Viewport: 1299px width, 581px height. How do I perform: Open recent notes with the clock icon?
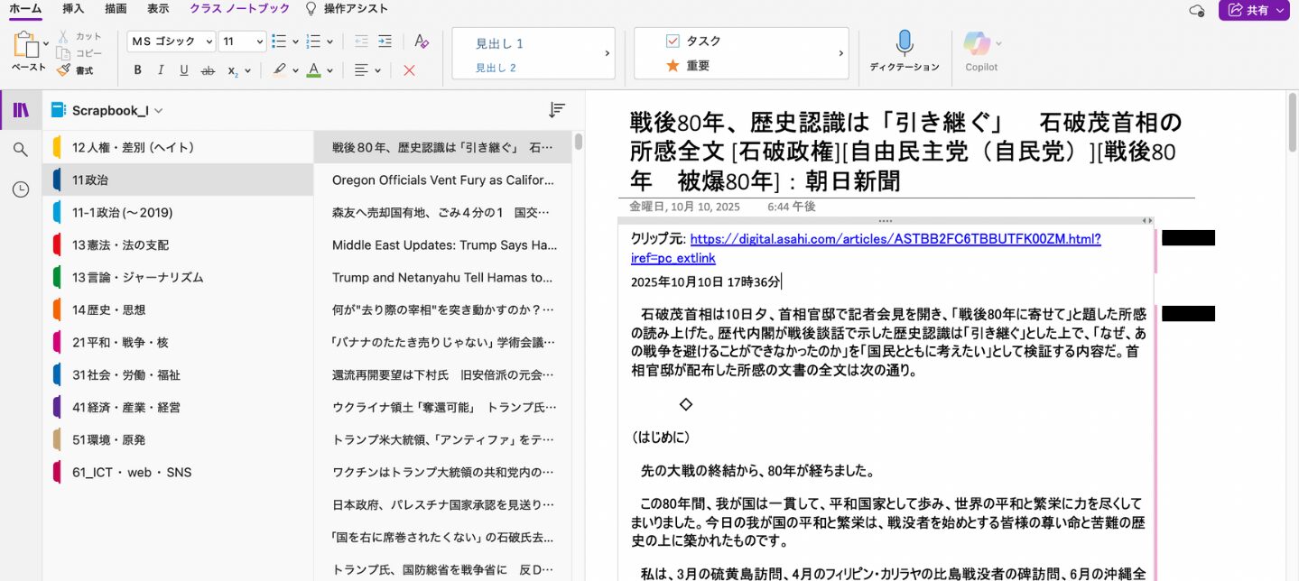(21, 189)
